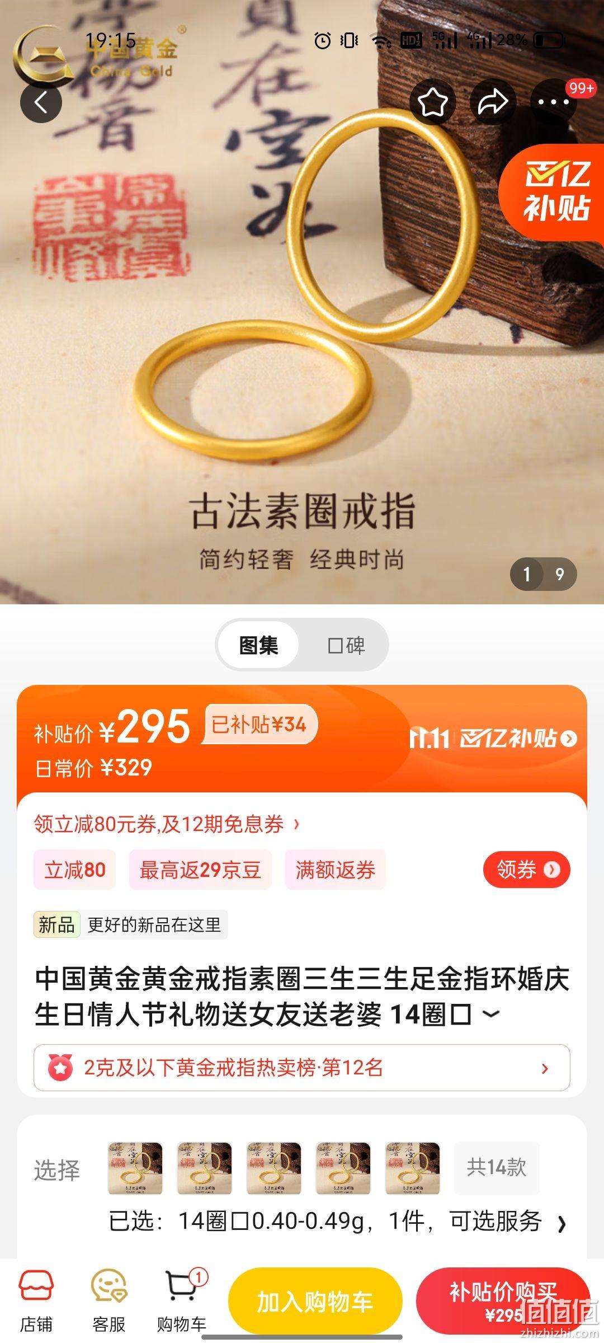Open the 领立减80元券 coupon link chevron
The height and width of the screenshot is (1343, 604).
[296, 824]
